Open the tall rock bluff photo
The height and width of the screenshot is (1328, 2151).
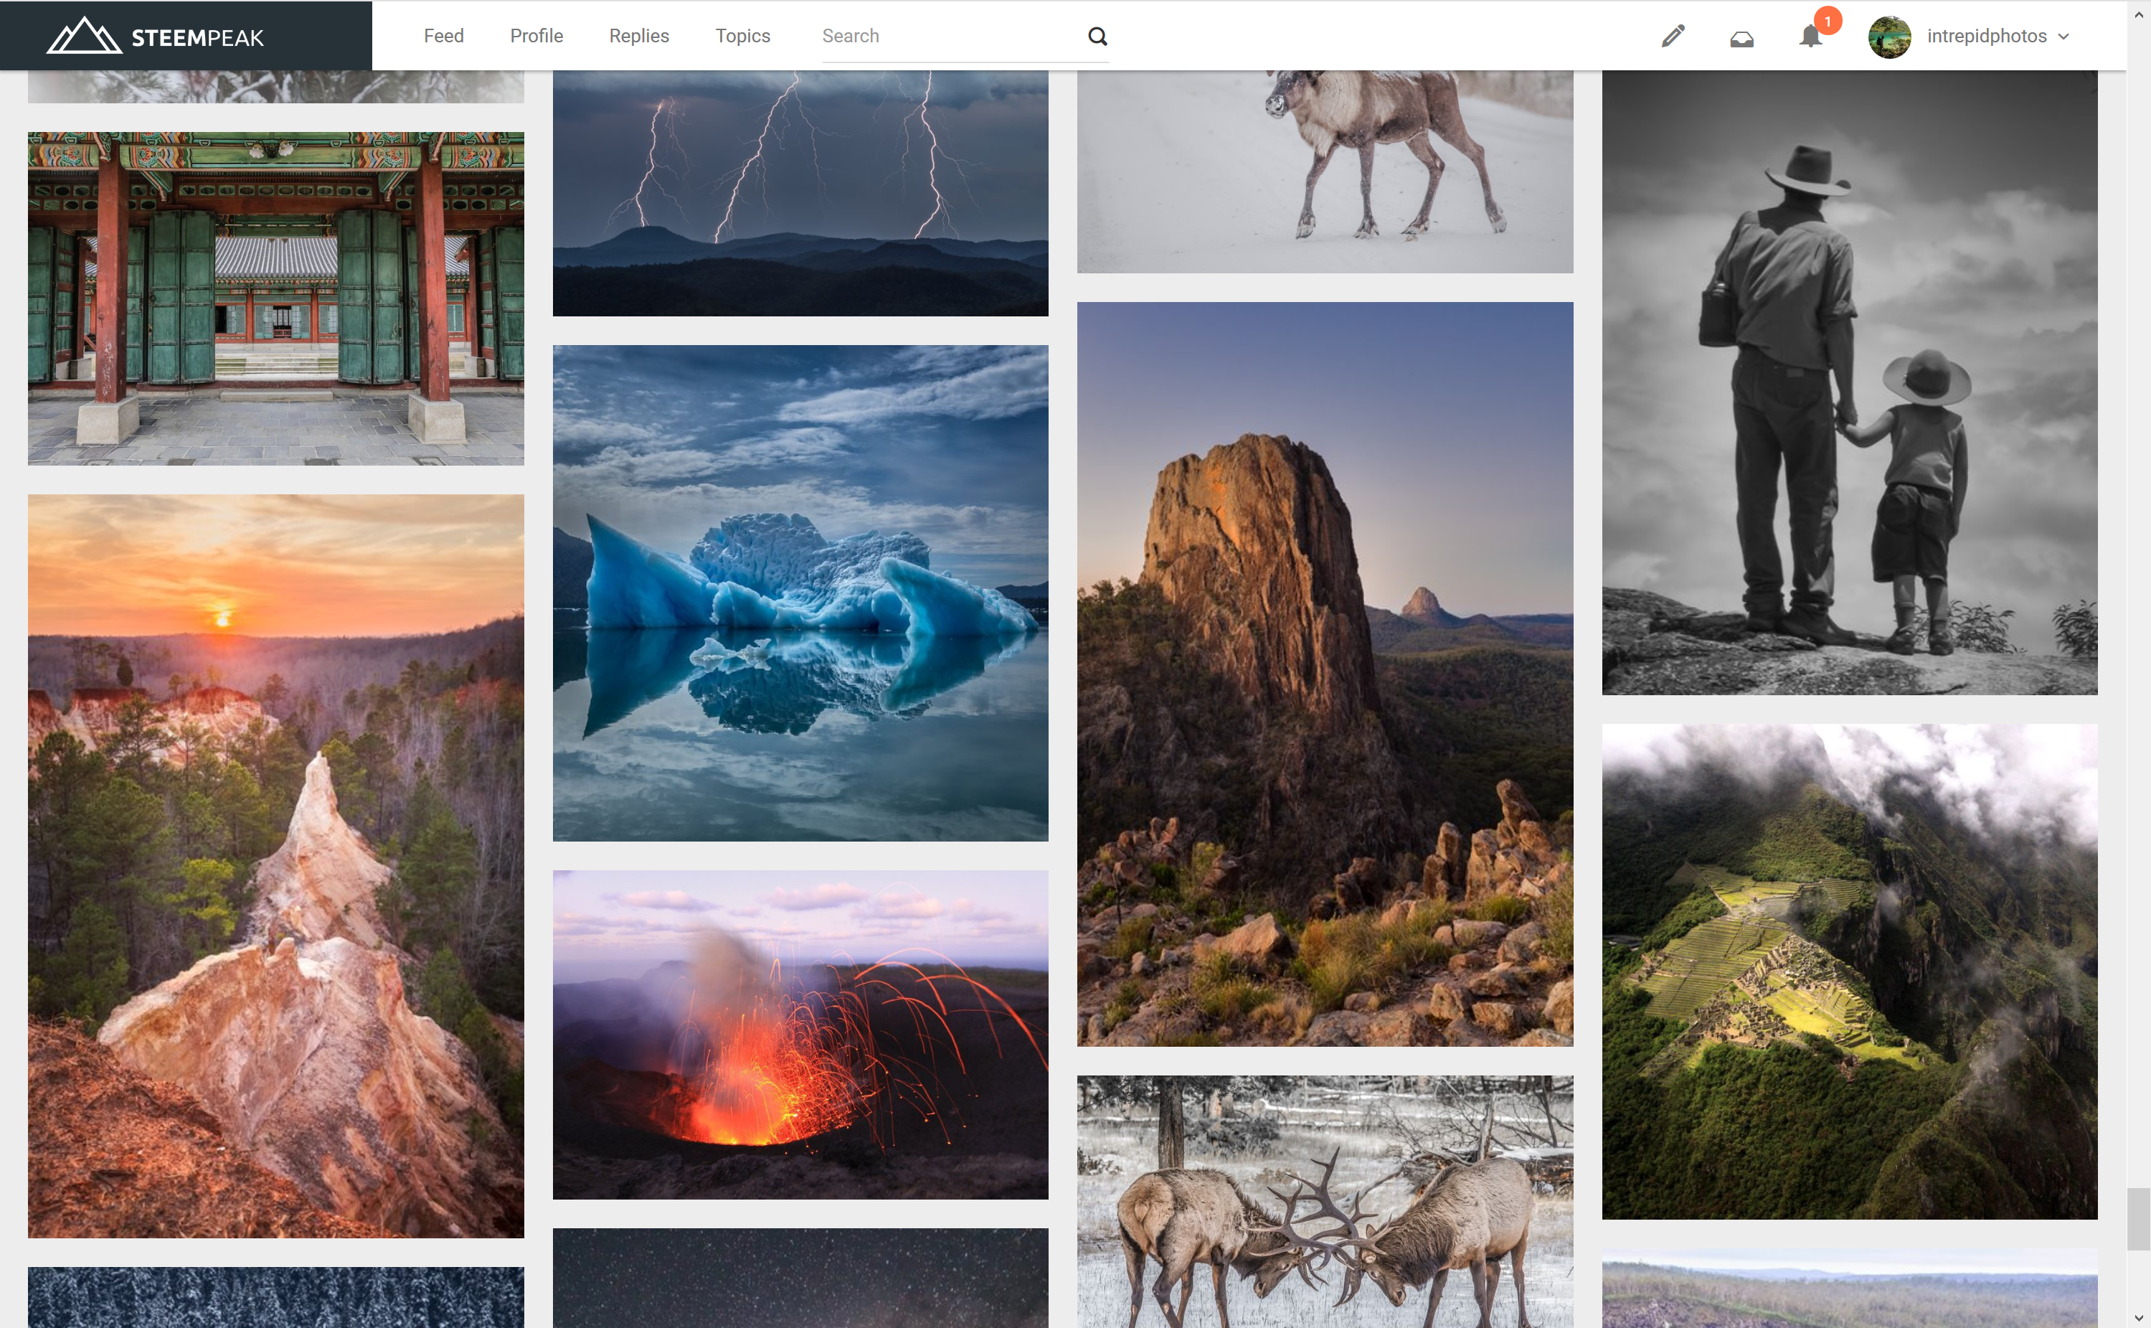point(1325,674)
